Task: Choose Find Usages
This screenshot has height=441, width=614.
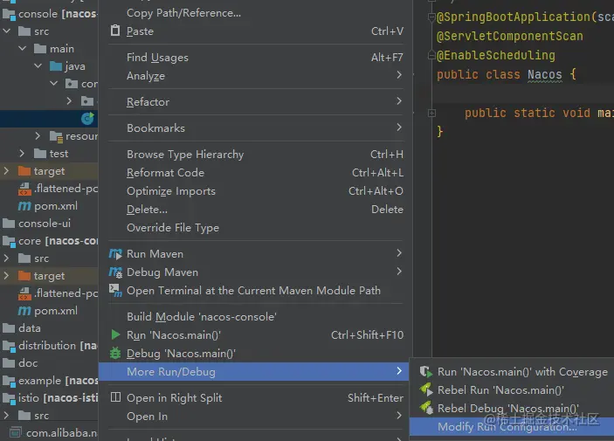Action: pyautogui.click(x=255, y=58)
